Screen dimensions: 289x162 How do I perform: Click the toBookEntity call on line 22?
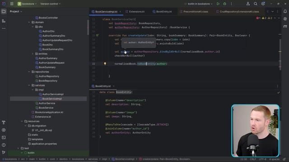point(146,64)
